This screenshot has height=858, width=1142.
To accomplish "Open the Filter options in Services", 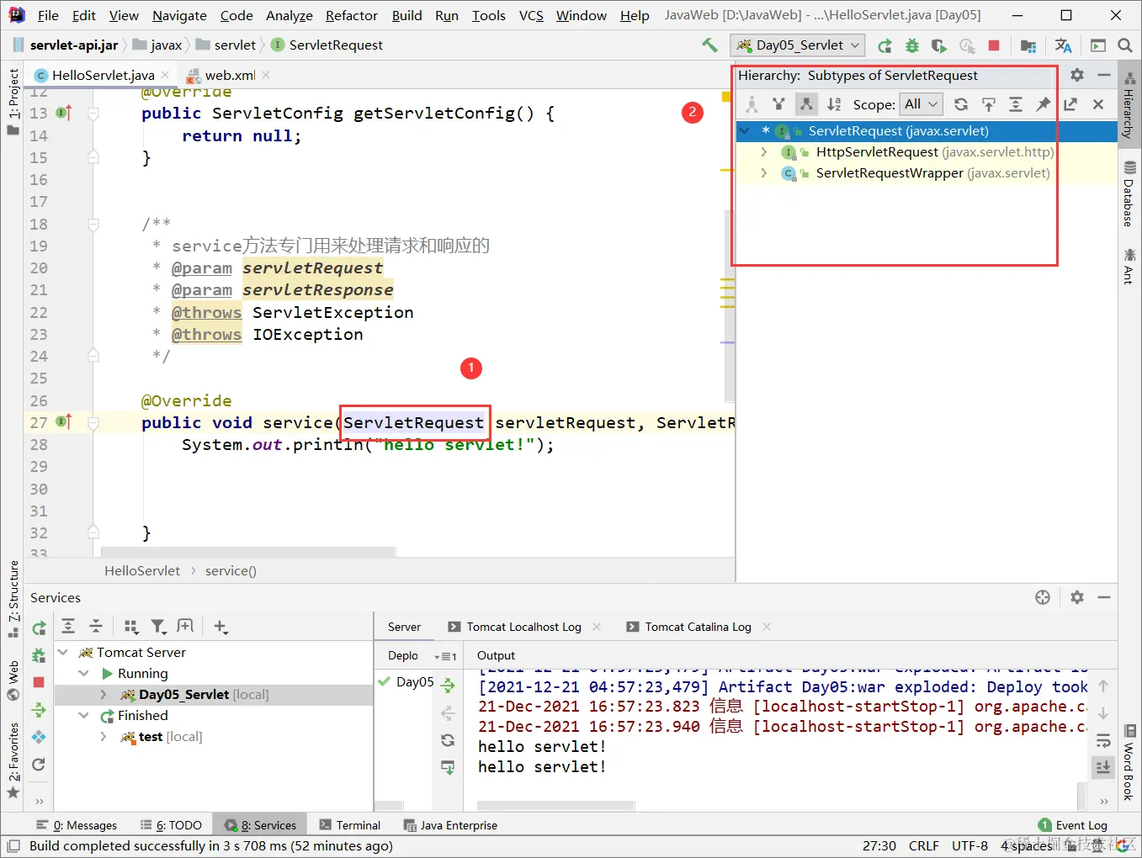I will (x=158, y=626).
